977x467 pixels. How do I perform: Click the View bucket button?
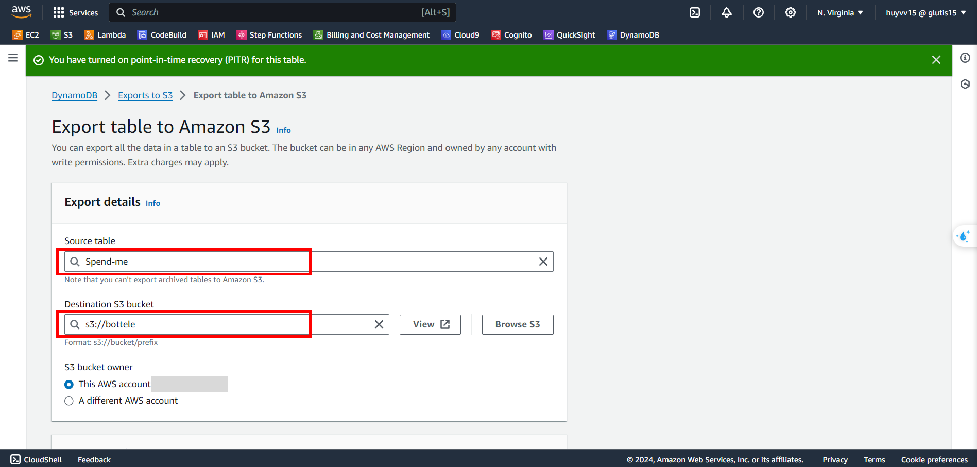click(x=430, y=324)
